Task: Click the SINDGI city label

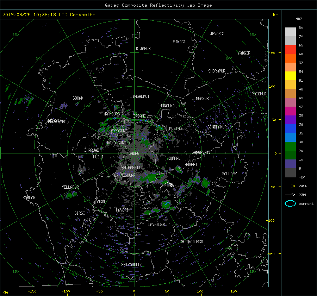Action: click(x=179, y=42)
